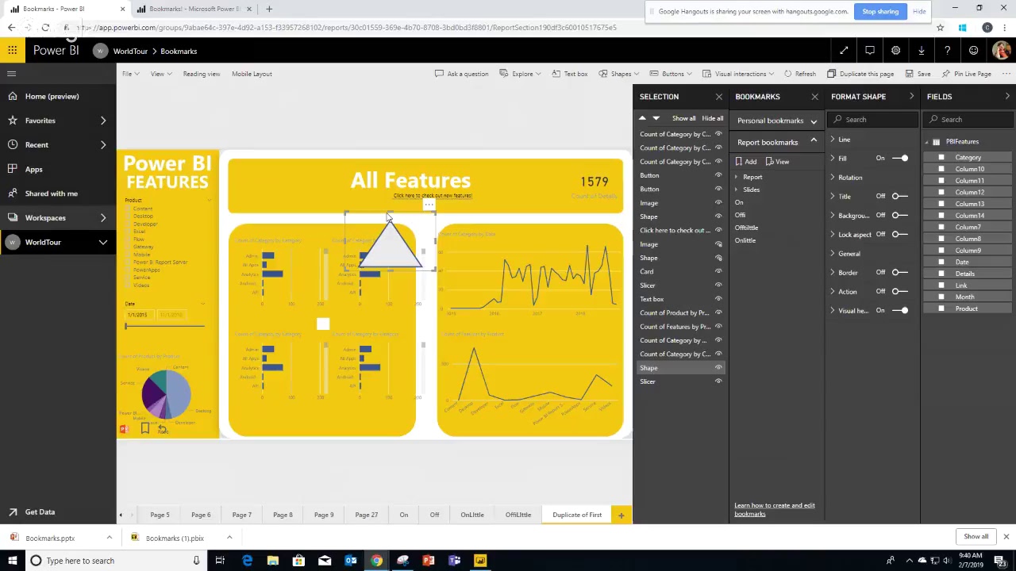Viewport: 1016px width, 571px height.
Task: Toggle visibility of selected Shape layer
Action: pyautogui.click(x=718, y=368)
